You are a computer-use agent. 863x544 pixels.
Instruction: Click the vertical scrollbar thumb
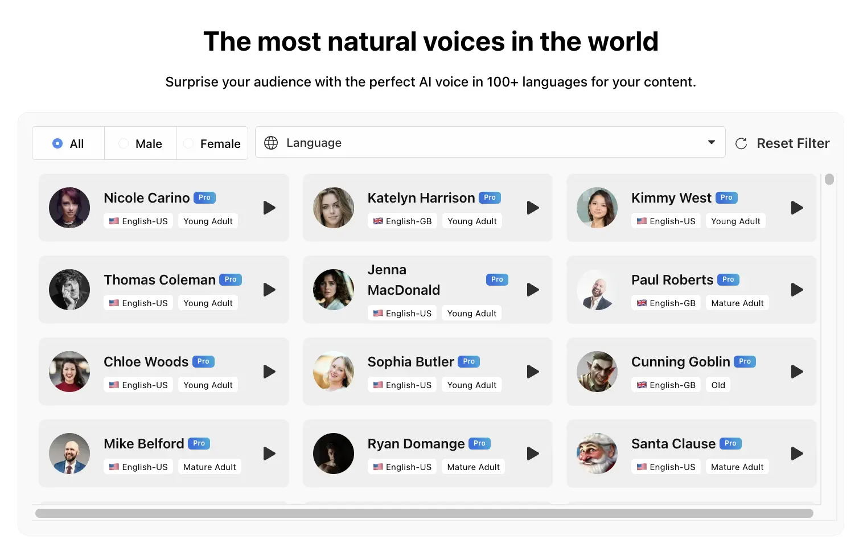tap(829, 179)
